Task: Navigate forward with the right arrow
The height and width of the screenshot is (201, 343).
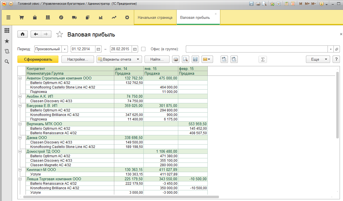Action: point(46,34)
